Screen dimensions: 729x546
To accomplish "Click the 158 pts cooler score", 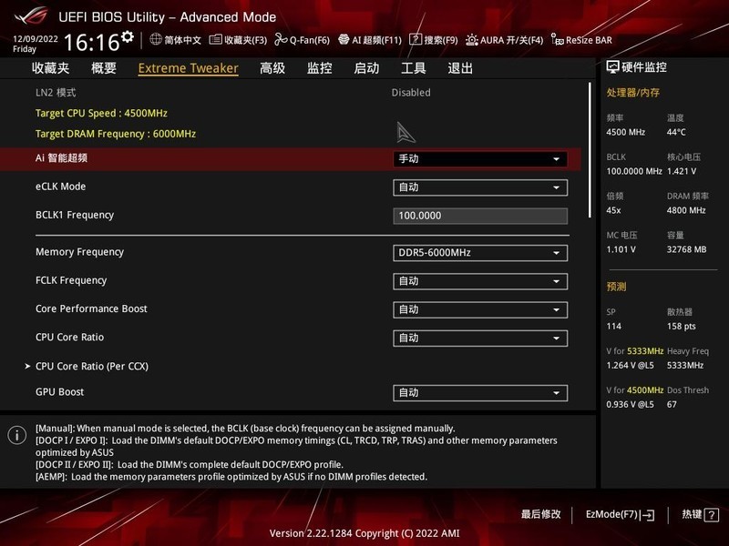I will coord(681,327).
